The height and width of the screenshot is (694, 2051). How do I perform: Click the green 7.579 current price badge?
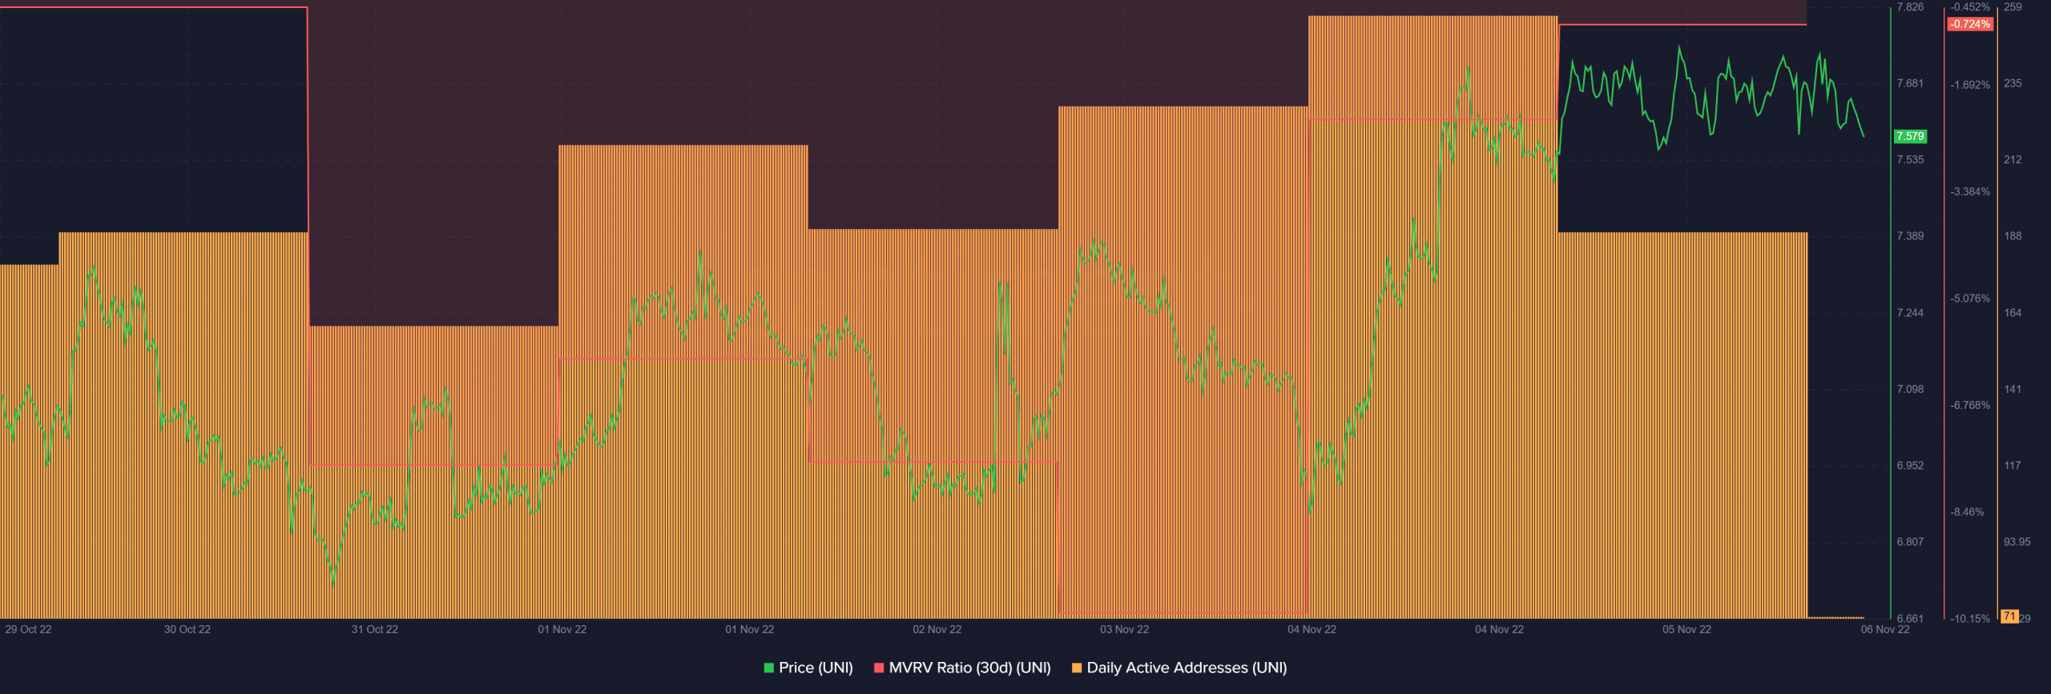coord(1910,136)
